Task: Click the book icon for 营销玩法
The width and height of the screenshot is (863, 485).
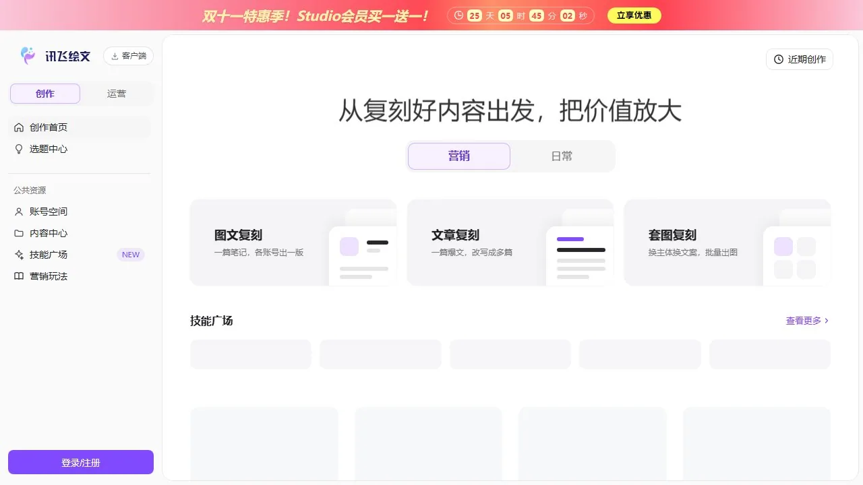Action: pyautogui.click(x=19, y=276)
